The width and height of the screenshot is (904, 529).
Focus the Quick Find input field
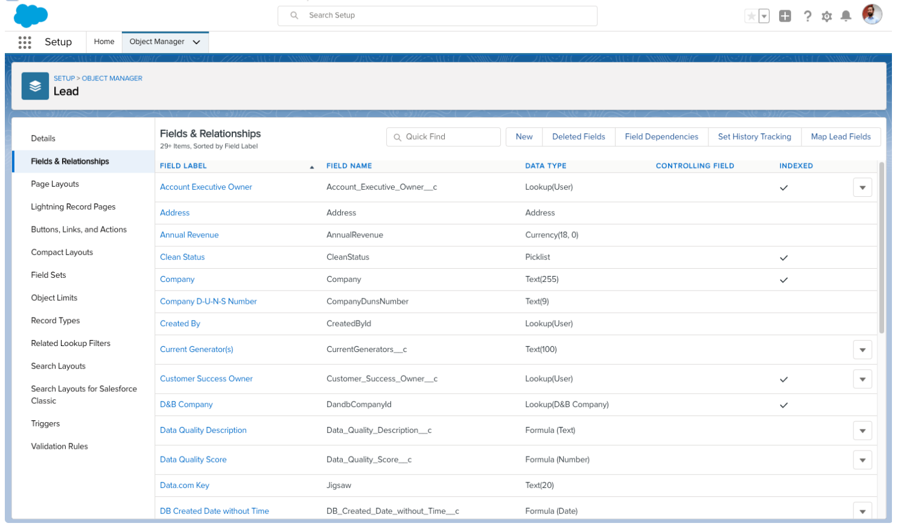(444, 137)
